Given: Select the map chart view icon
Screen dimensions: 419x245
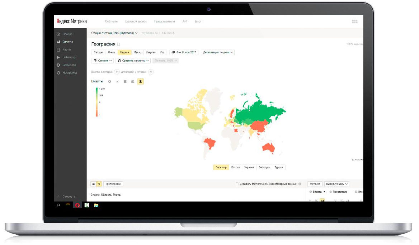Looking at the screenshot, I should 141,81.
